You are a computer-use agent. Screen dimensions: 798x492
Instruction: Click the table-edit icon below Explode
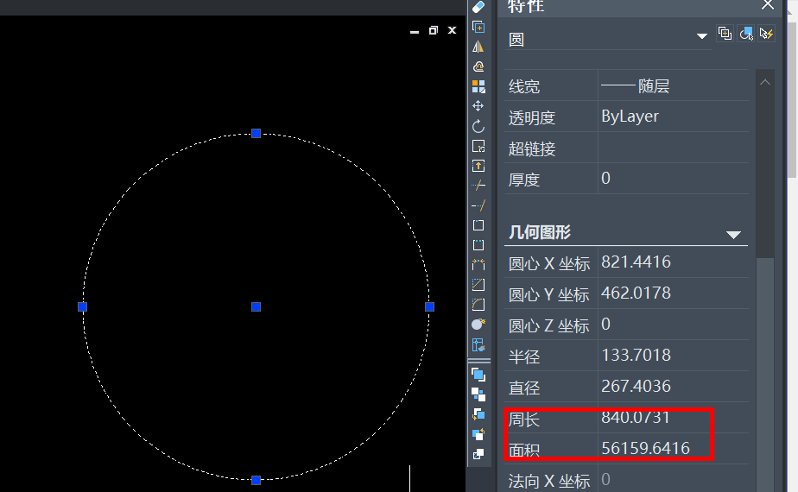coord(478,345)
